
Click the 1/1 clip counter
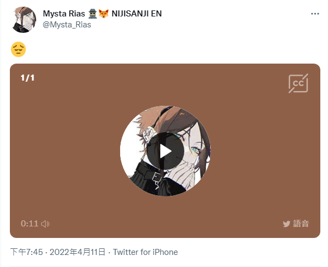[27, 78]
